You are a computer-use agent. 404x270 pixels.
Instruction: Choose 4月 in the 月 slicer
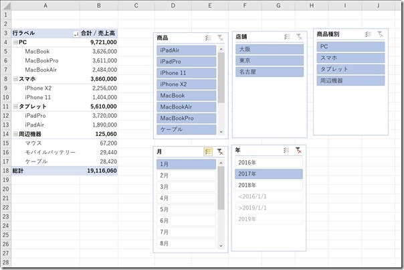(x=187, y=198)
